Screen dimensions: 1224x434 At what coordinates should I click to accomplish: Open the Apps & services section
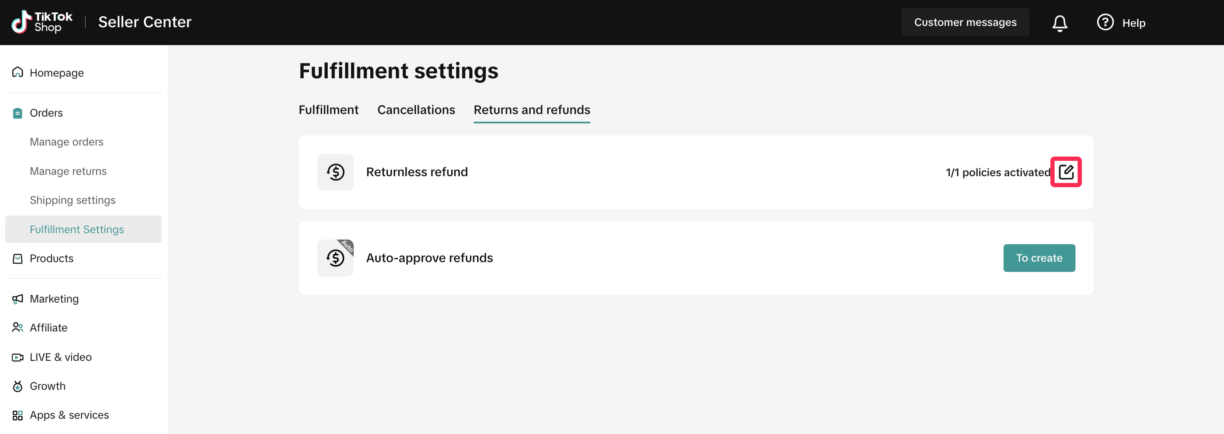click(x=69, y=415)
